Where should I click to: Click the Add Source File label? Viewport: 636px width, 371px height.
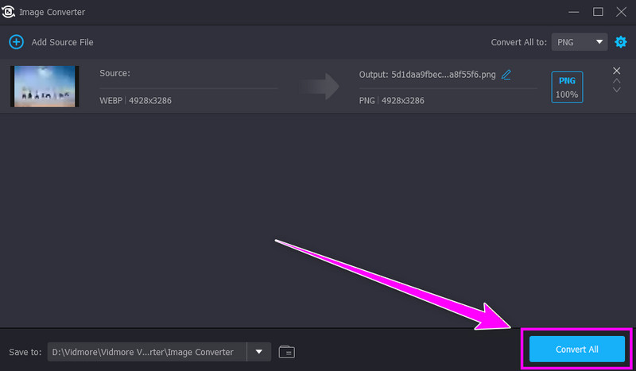(62, 41)
